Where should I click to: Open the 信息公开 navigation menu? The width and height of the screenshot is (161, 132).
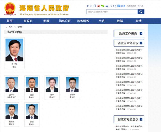(65, 21)
